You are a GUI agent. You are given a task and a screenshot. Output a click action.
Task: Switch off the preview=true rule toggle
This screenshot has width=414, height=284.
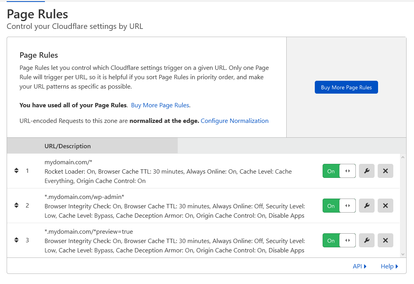339,240
